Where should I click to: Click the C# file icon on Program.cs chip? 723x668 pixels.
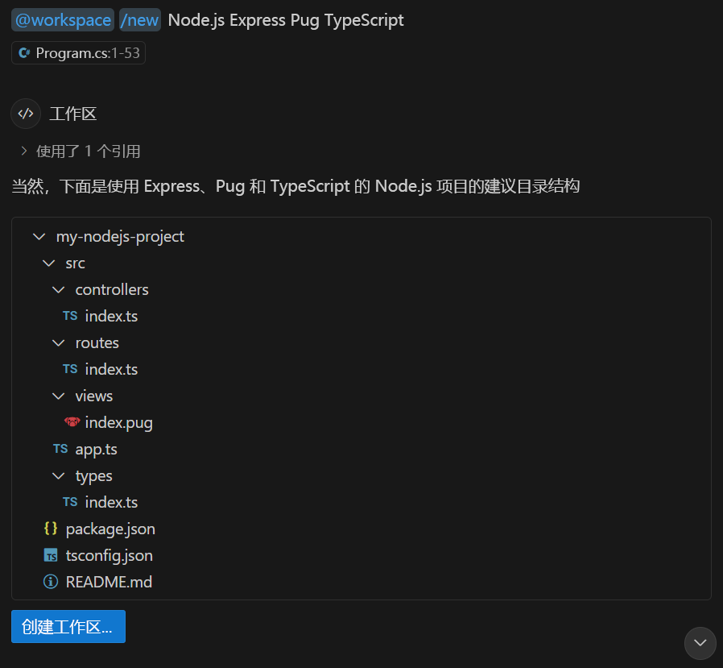(x=24, y=53)
